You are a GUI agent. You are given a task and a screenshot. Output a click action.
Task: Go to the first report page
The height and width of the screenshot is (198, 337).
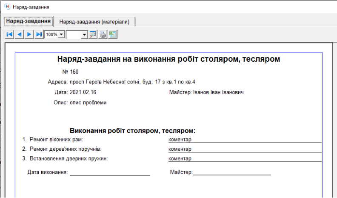pyautogui.click(x=9, y=34)
